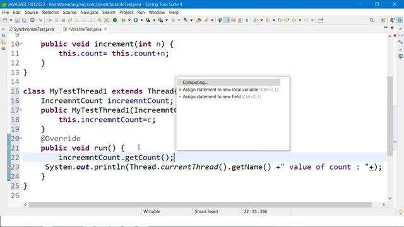Click the Toggle Mark Occurrences icon
This screenshot has height=227, width=404.
(x=220, y=20)
